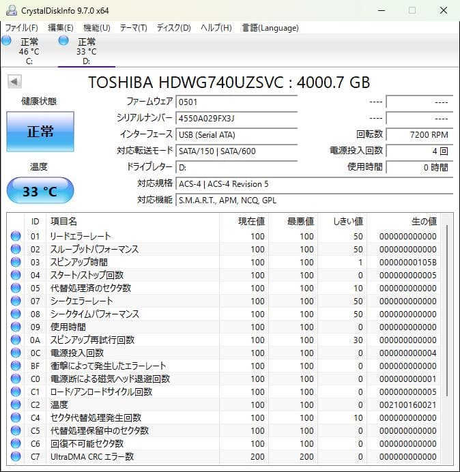The height and width of the screenshot is (472, 460).
Task: Click the standard field ACS-4 Revision 5
Action: pyautogui.click(x=314, y=183)
